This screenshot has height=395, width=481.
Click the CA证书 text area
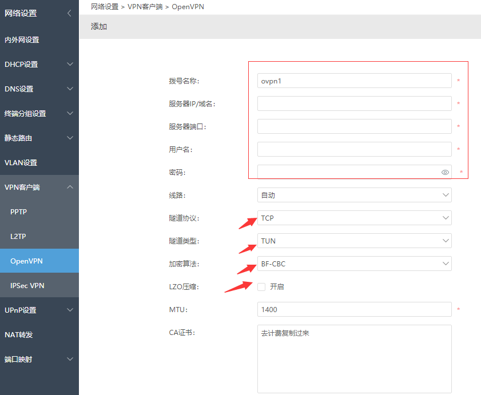(x=354, y=359)
